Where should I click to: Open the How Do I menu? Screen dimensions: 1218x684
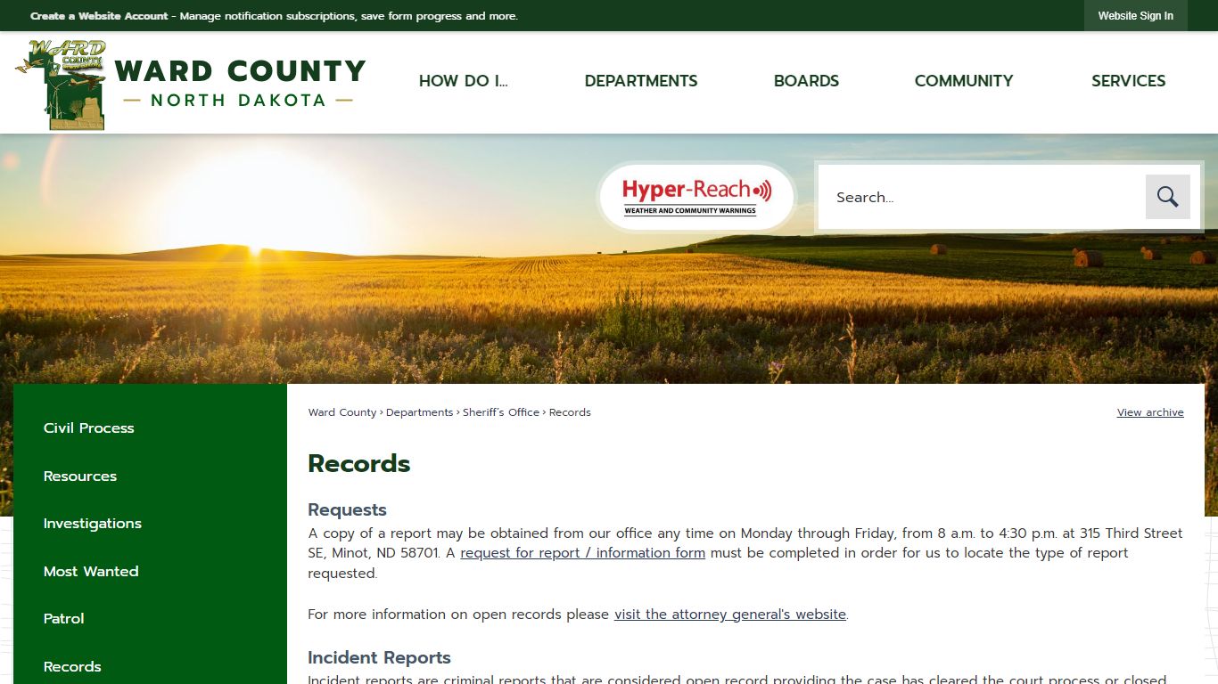tap(463, 81)
